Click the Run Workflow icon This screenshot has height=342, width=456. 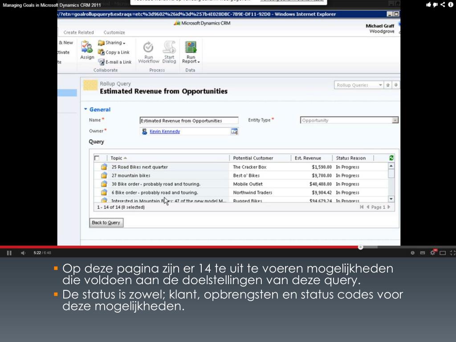click(149, 52)
